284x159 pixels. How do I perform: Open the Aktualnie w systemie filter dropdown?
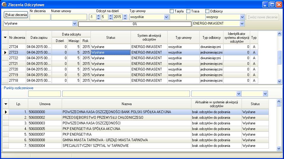coord(239,94)
